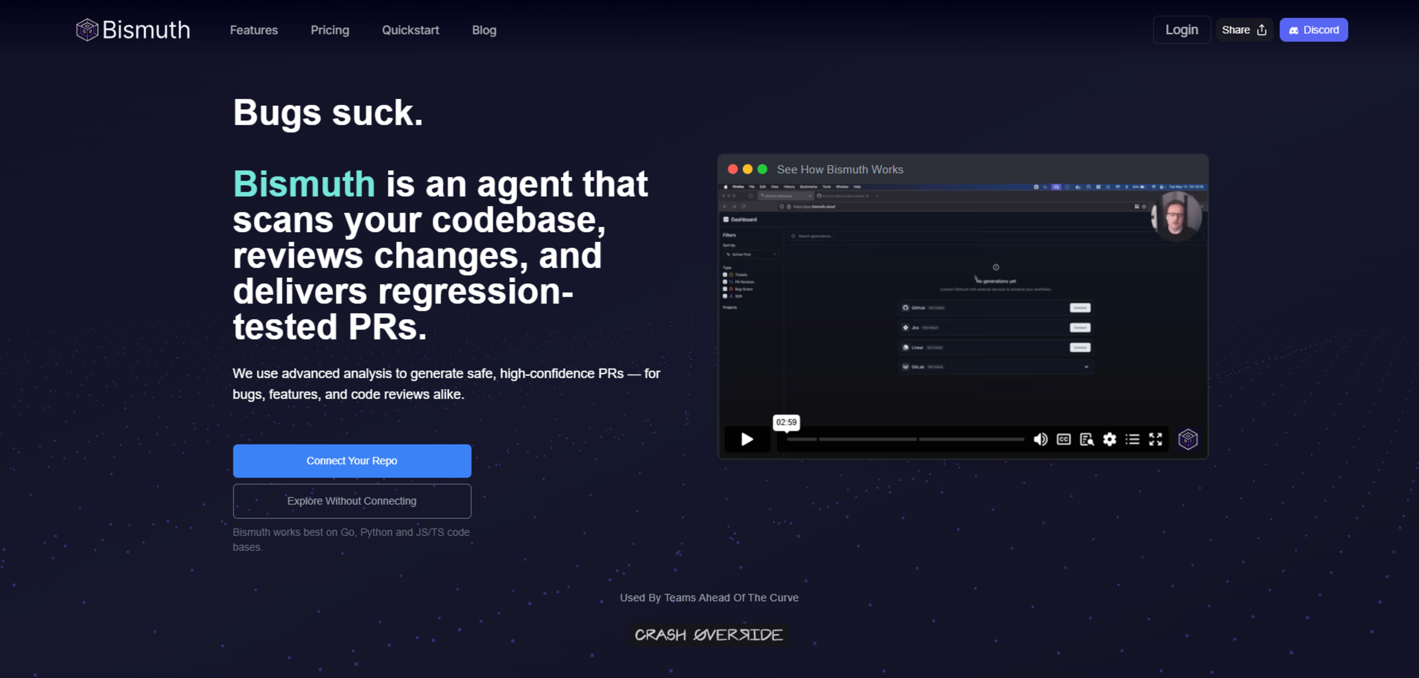The width and height of the screenshot is (1419, 678).
Task: Open the video transcript search icon
Action: click(x=1086, y=439)
